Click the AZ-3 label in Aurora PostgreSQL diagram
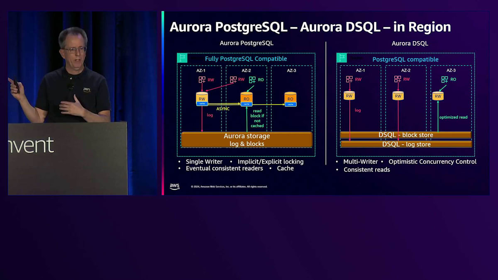498x280 pixels. (292, 71)
